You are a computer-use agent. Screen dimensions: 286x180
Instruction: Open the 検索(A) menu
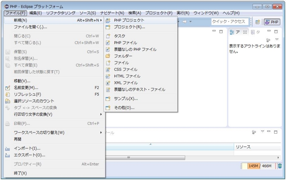pyautogui.click(x=135, y=13)
